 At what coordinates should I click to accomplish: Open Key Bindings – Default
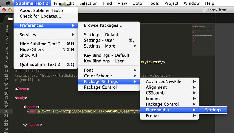click(109, 55)
